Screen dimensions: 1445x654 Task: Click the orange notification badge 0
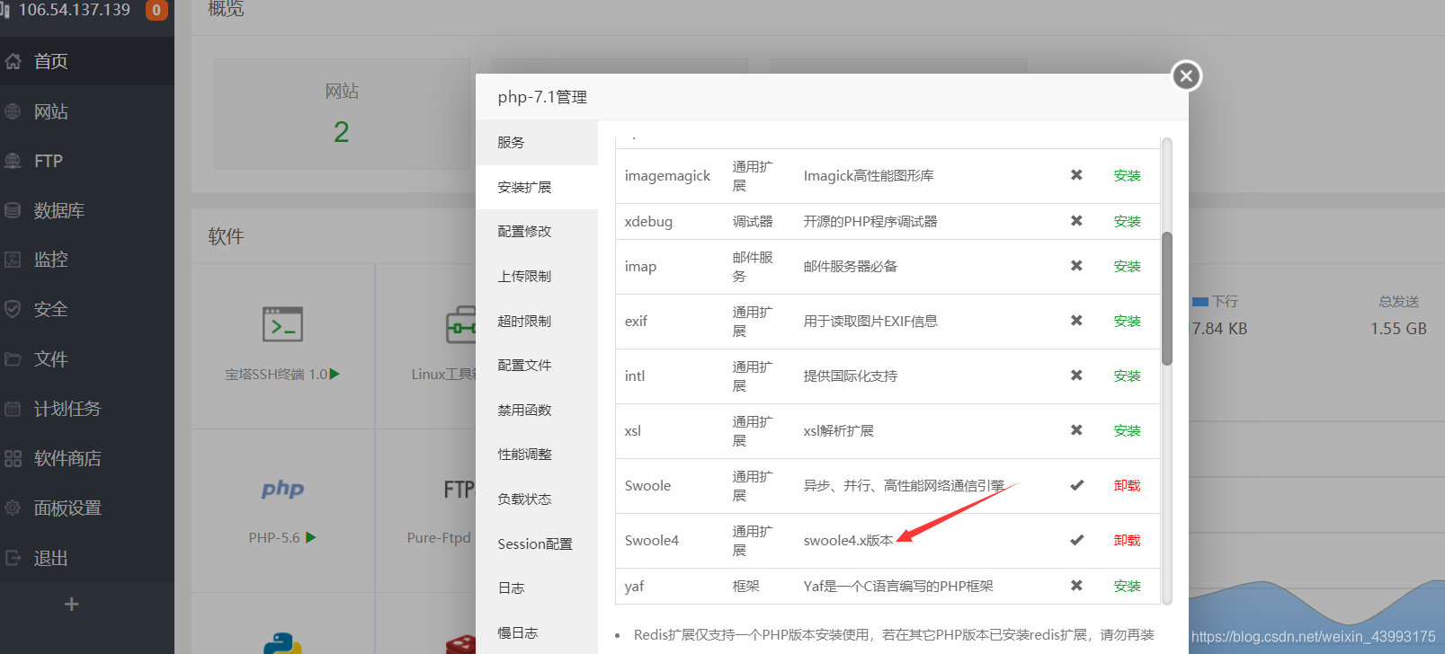(x=156, y=10)
